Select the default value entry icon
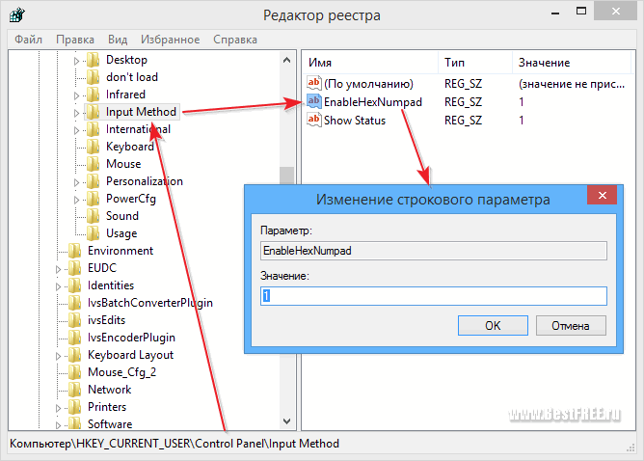The width and height of the screenshot is (644, 461). 313,83
